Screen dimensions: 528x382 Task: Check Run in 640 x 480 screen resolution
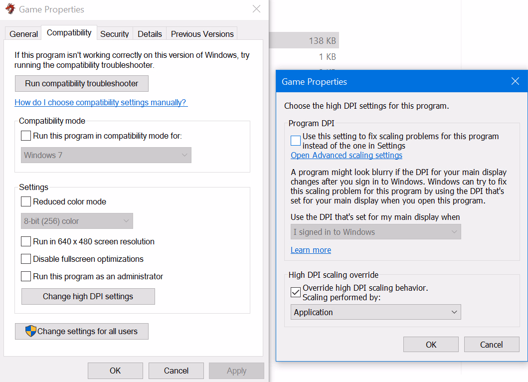pyautogui.click(x=26, y=241)
